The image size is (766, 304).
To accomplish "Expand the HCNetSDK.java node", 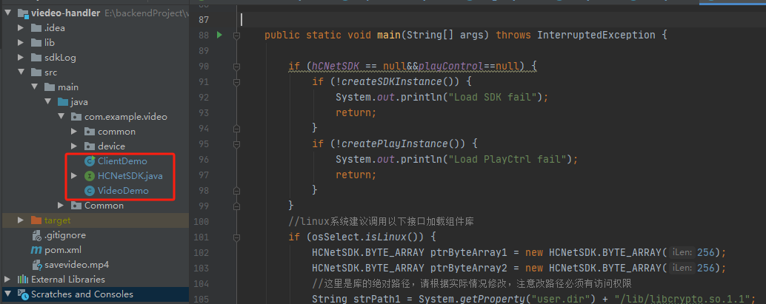I will click(74, 175).
